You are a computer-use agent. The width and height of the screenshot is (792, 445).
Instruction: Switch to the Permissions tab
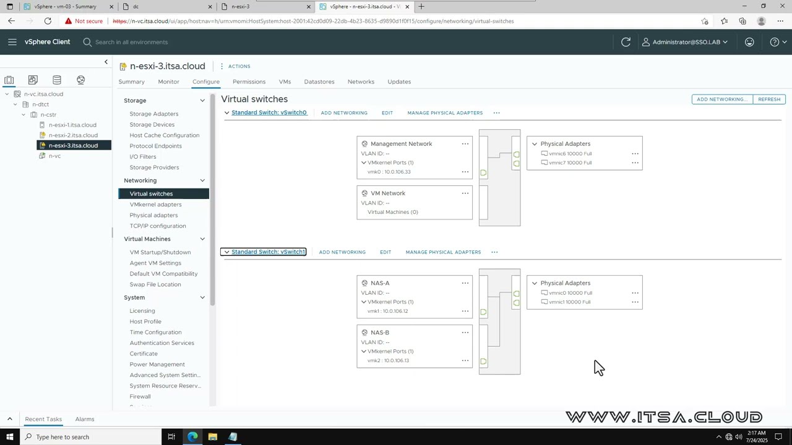tap(249, 82)
